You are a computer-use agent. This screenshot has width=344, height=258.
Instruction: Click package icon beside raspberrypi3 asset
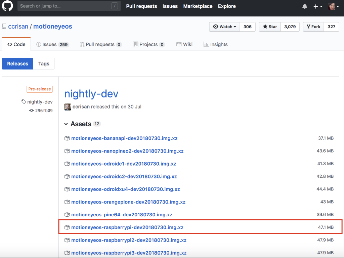coord(67,253)
